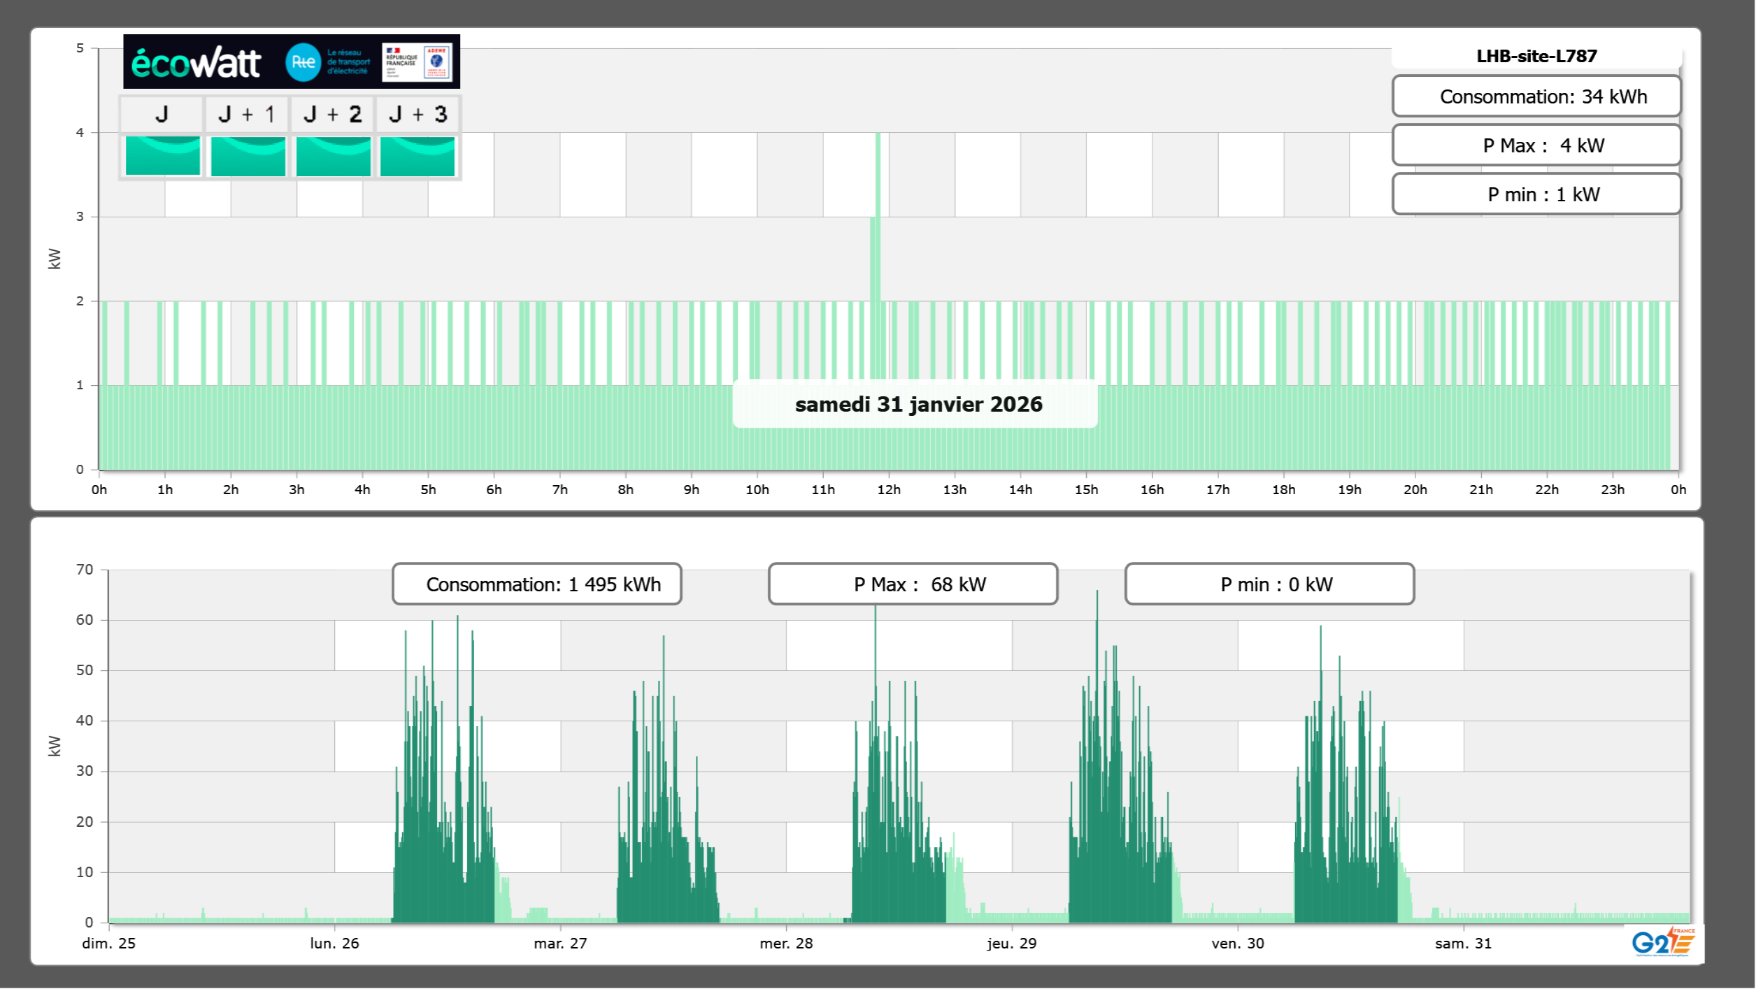Click the P Max : 68 kW box
Screen dimensions: 1756x989
pos(913,584)
